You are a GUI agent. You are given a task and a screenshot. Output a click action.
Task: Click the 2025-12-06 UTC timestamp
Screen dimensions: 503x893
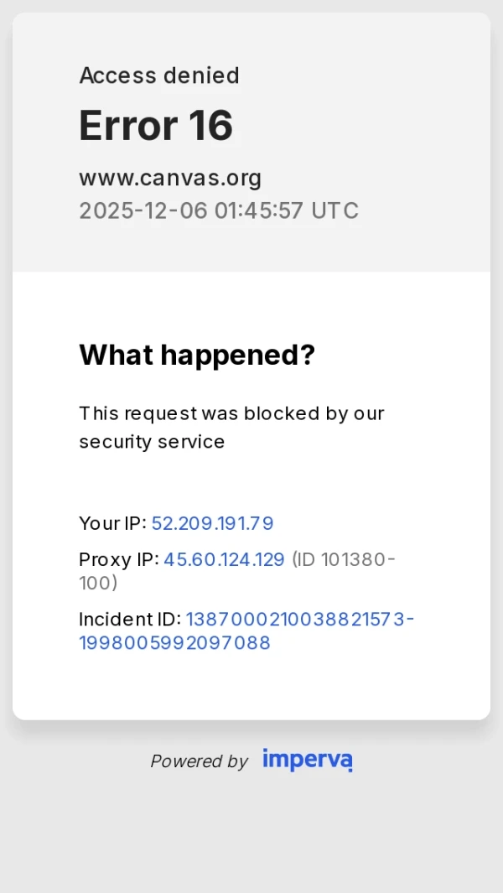coord(219,210)
